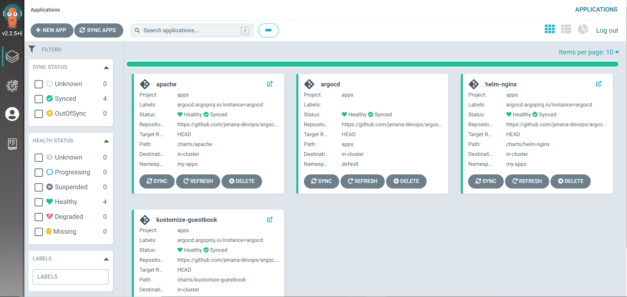Viewport: 627px width, 297px height.
Task: Switch to summary pie chart view
Action: [583, 29]
